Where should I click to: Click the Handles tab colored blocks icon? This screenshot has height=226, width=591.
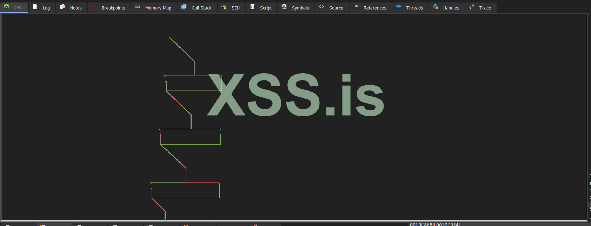[436, 7]
